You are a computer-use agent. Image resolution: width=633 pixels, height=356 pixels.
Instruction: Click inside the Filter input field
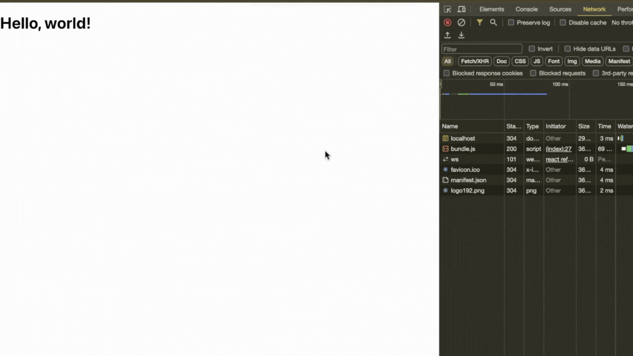(x=481, y=48)
